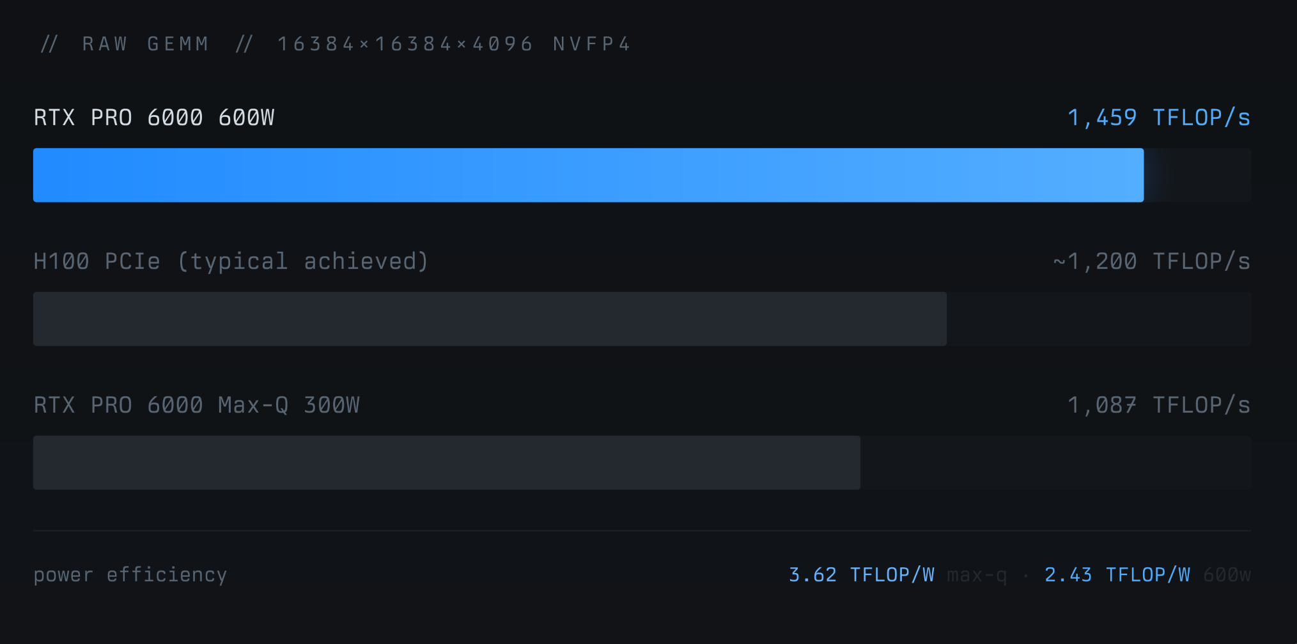The width and height of the screenshot is (1297, 644).
Task: Click the ~1,200 TFLOP/s value
Action: point(1151,261)
